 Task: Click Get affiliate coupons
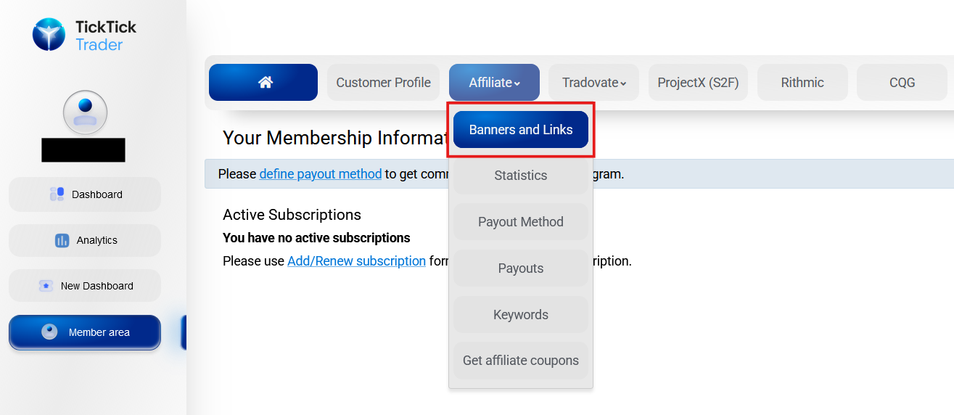point(521,361)
